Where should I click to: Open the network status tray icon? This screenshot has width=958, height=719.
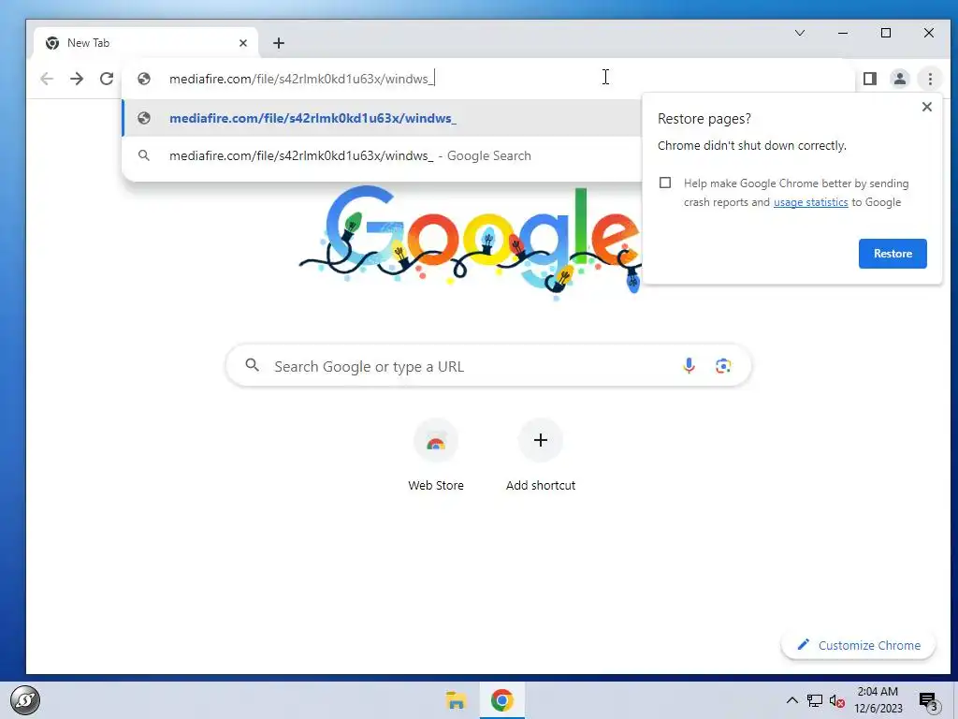(815, 700)
